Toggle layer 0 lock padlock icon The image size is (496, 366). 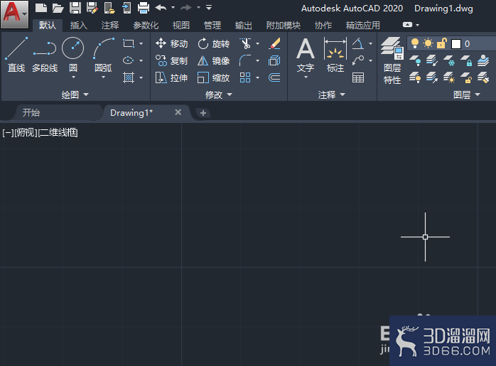tap(441, 43)
